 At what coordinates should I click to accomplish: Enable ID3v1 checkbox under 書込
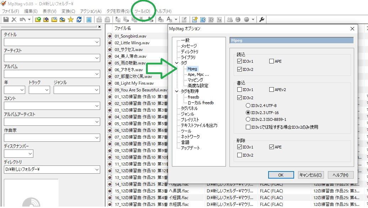[239, 90]
